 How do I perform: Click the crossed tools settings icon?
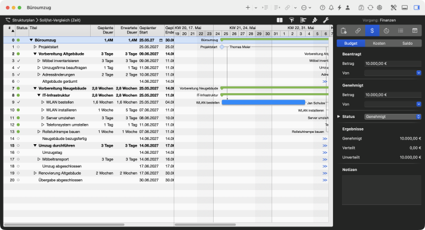393,8
